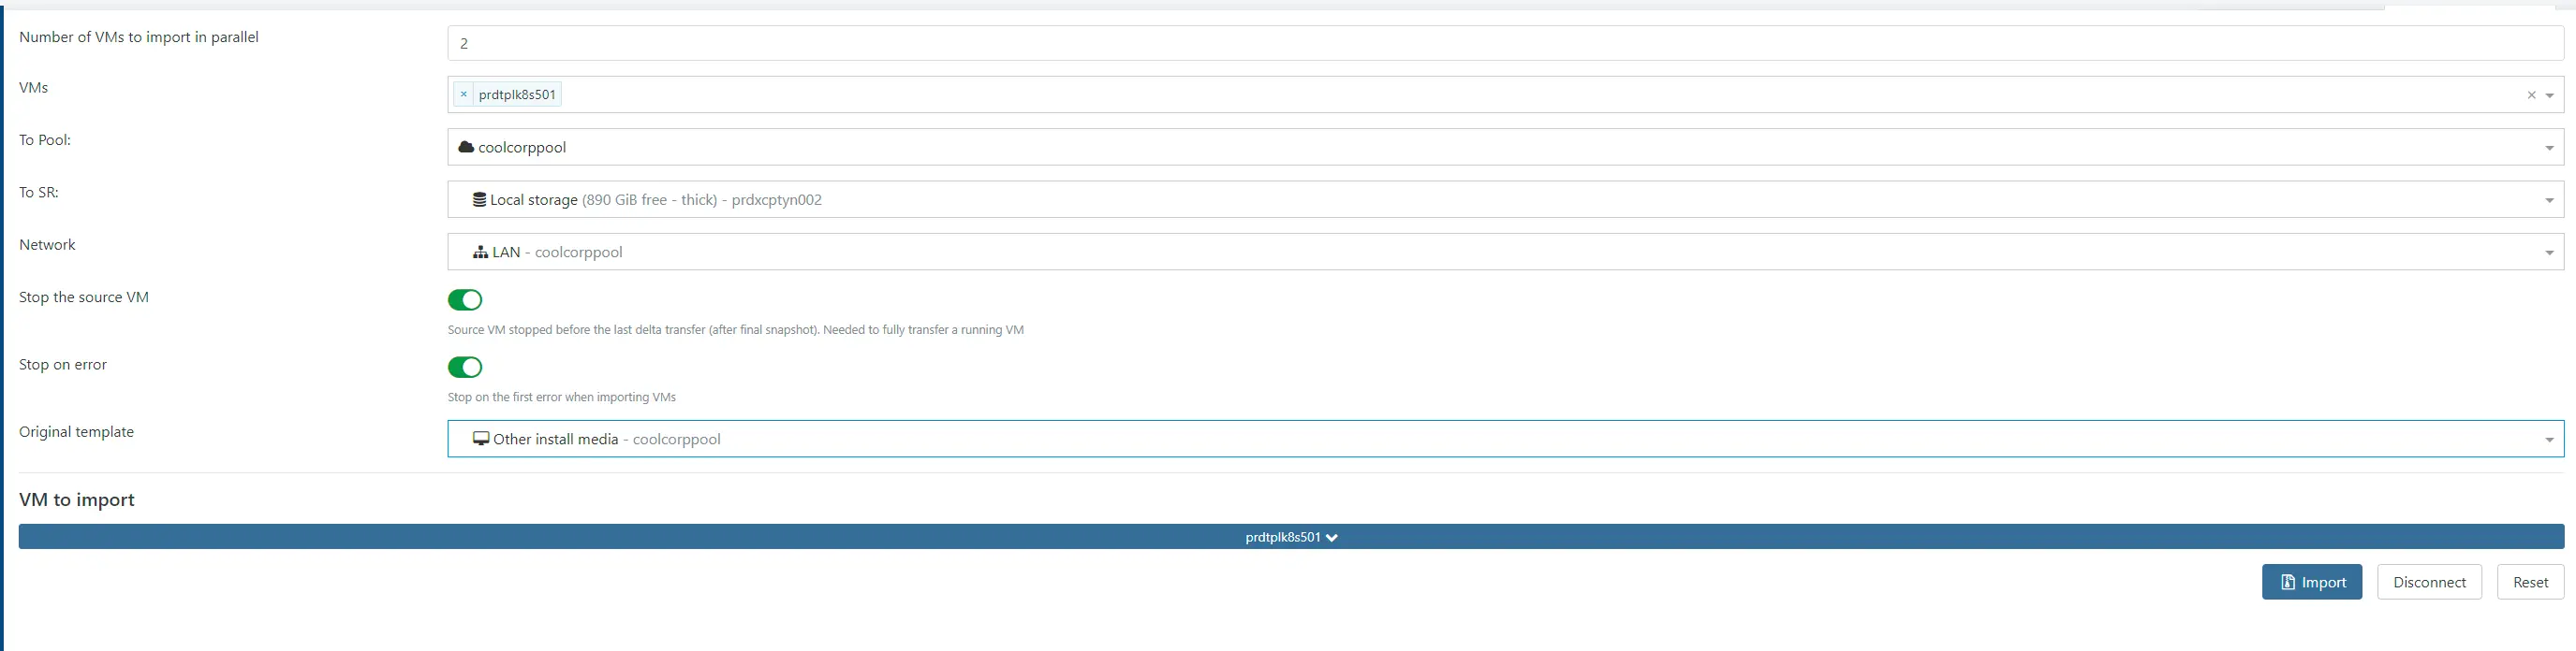The image size is (2576, 651).
Task: Open the Original template dropdown
Action: pos(1505,440)
